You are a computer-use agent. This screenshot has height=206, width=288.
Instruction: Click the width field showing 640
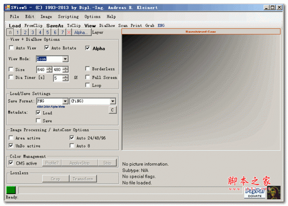(x=41, y=70)
